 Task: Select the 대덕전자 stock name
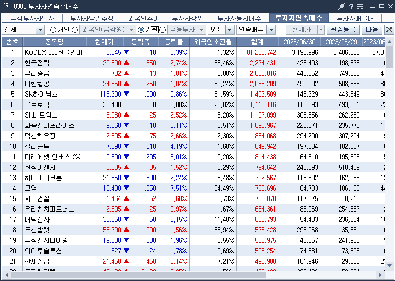pos(37,219)
